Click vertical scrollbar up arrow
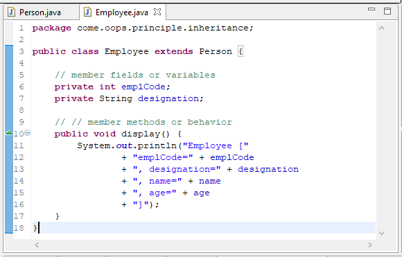 381,28
